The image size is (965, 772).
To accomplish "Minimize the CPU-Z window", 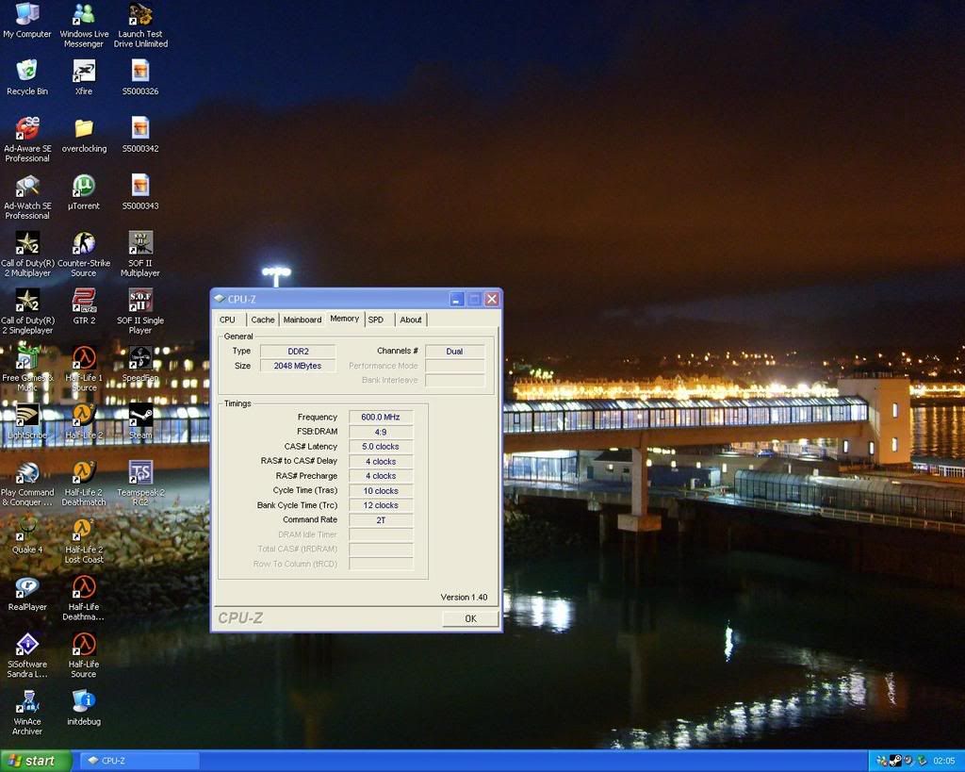I will coord(456,299).
